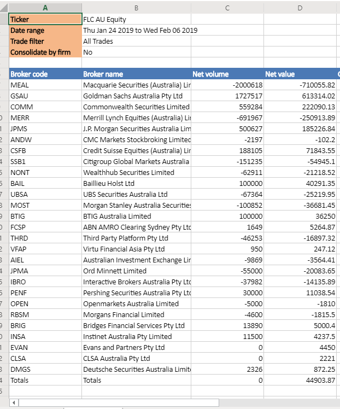The height and width of the screenshot is (409, 340).
Task: Select column D header
Action: click(x=300, y=8)
